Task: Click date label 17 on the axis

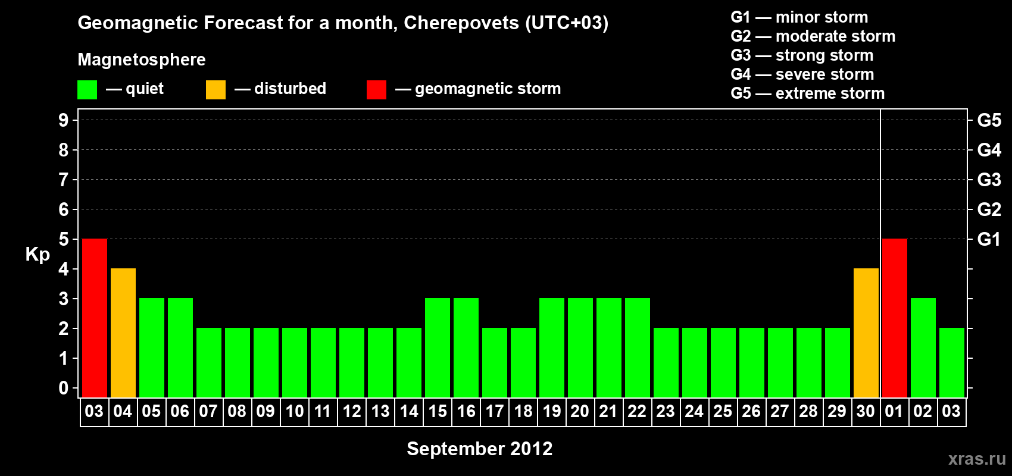Action: pos(494,412)
